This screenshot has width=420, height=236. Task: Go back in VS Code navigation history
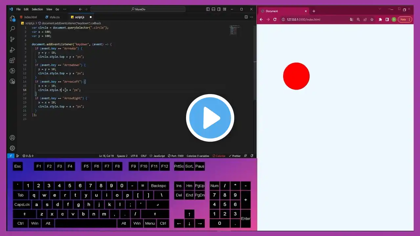click(80, 9)
